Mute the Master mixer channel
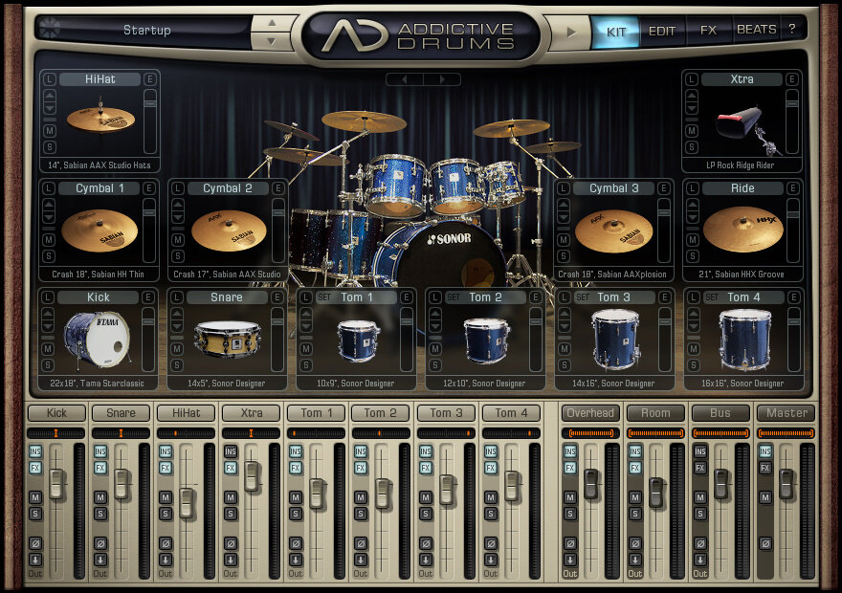The image size is (842, 593). coord(765,497)
